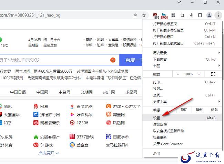Select 打开新的窗口 menu item
This screenshot has width=224, height=164.
point(182,37)
